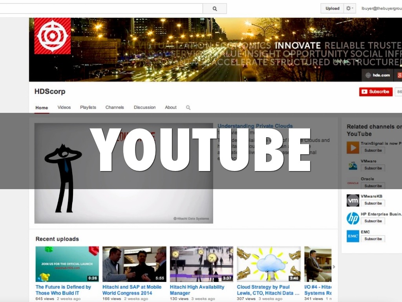Click the Upload button
This screenshot has height=302, width=402.
point(332,8)
